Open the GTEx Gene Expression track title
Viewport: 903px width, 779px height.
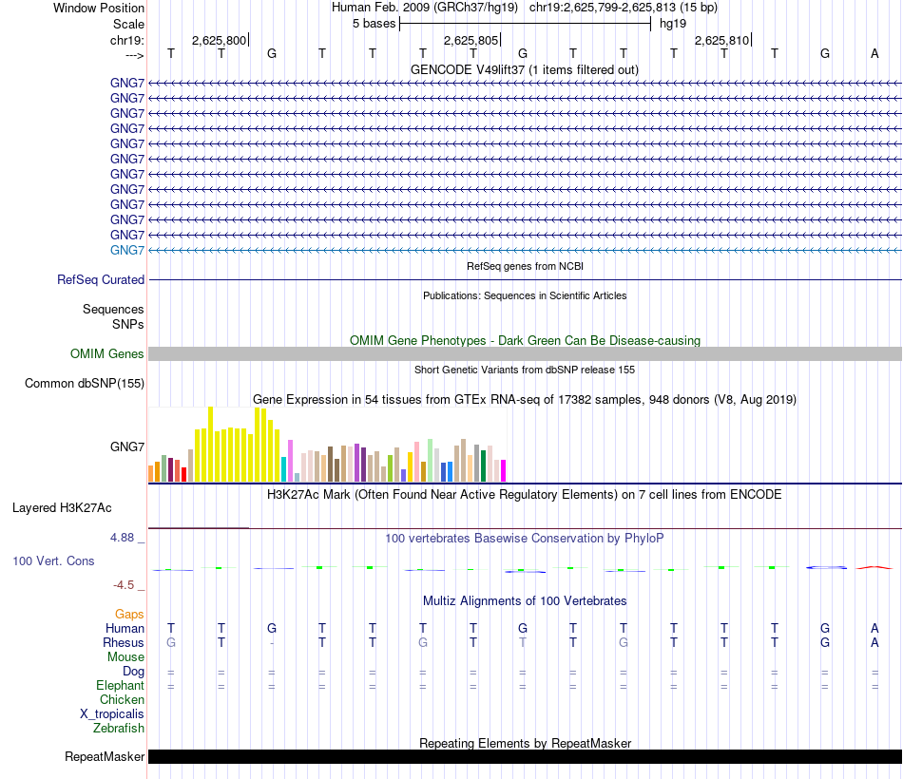click(525, 400)
